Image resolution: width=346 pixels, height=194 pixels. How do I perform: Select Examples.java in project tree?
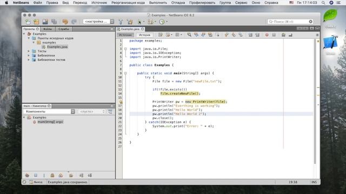[57, 47]
